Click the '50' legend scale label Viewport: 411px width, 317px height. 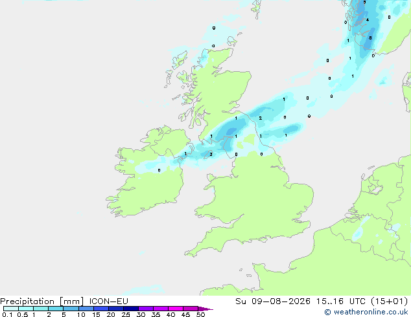coord(200,314)
